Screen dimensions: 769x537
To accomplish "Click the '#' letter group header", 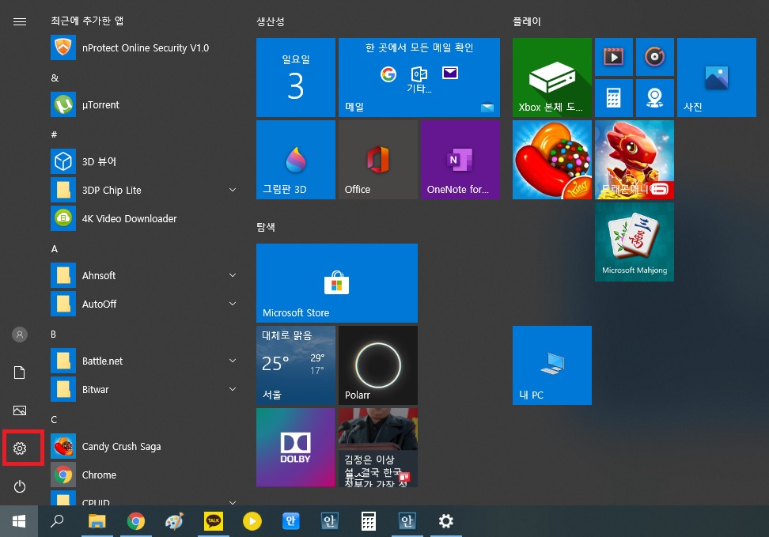I will tap(54, 134).
